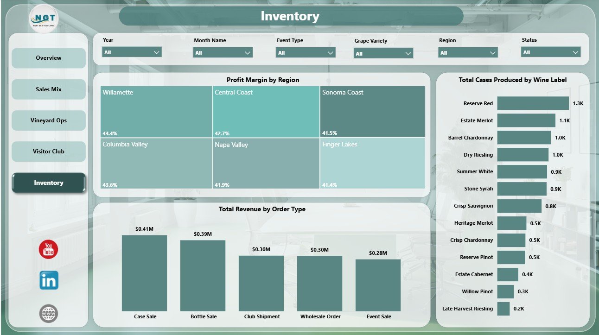Viewport: 599px width, 335px height.
Task: Select the Napa Valley treemap tile
Action: coord(266,163)
